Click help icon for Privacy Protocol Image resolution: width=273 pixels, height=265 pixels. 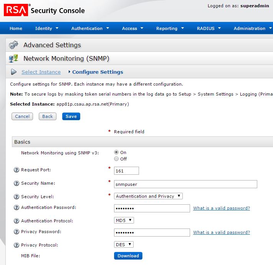(x=17, y=245)
